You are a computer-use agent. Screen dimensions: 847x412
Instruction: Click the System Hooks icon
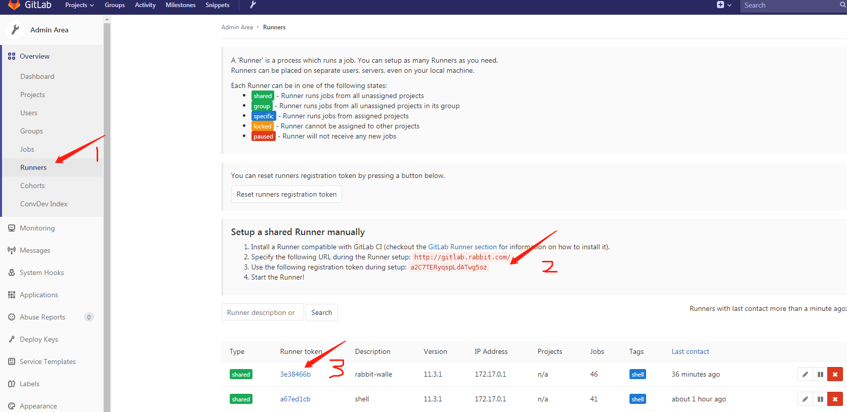tap(12, 272)
